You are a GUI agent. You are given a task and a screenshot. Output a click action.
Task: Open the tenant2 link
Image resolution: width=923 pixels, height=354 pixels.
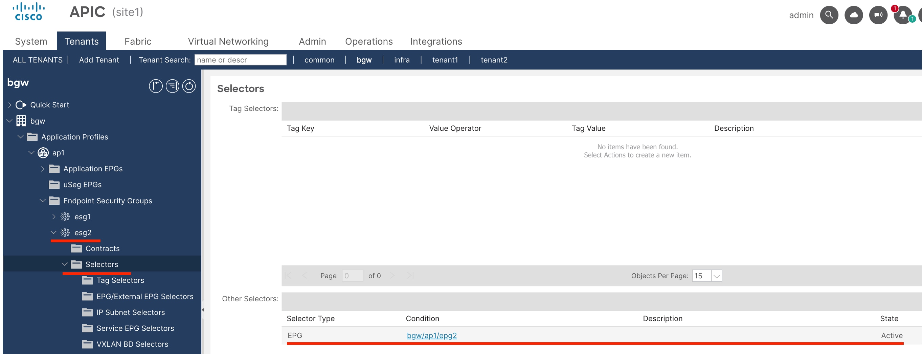point(494,60)
